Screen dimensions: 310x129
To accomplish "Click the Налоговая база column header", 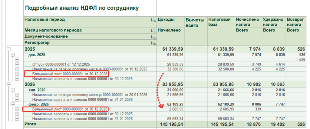I will pyautogui.click(x=221, y=31).
